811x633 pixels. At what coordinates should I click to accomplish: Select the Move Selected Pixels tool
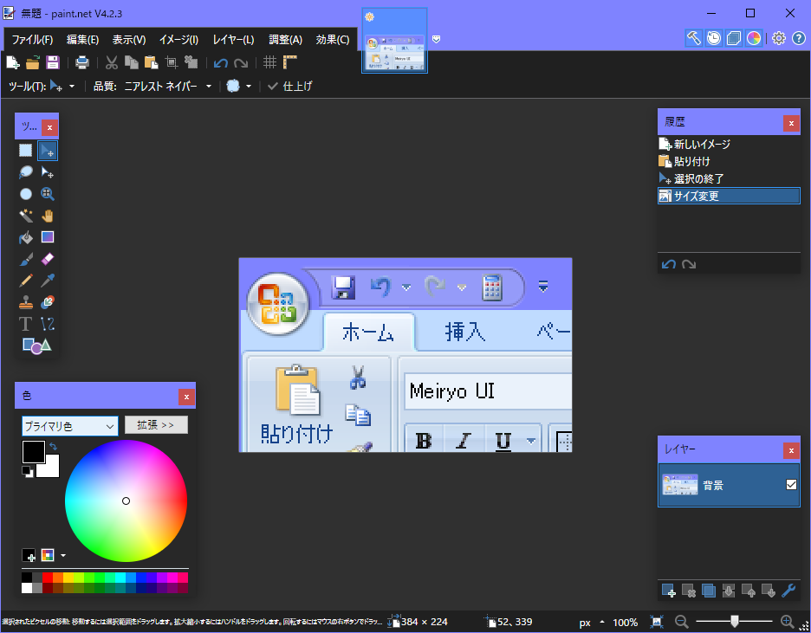click(x=48, y=151)
